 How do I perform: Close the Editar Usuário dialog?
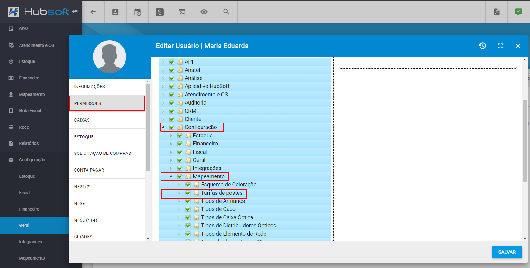[518, 46]
